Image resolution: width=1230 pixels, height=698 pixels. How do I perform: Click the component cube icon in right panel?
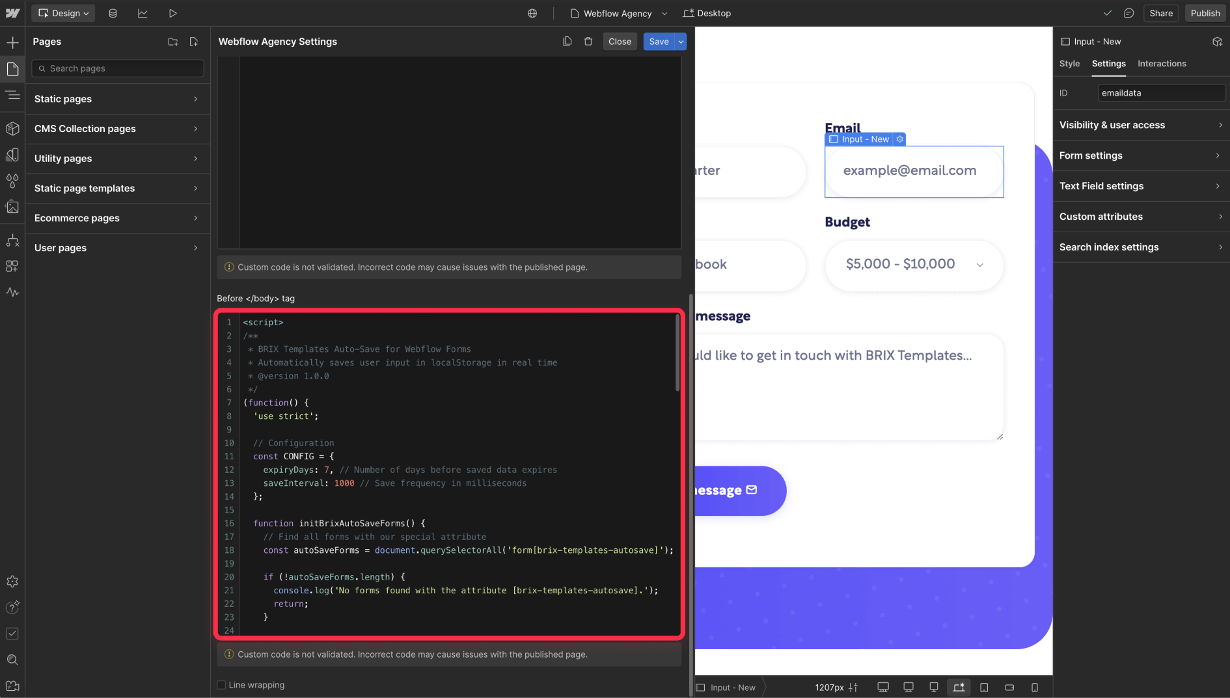(1217, 42)
